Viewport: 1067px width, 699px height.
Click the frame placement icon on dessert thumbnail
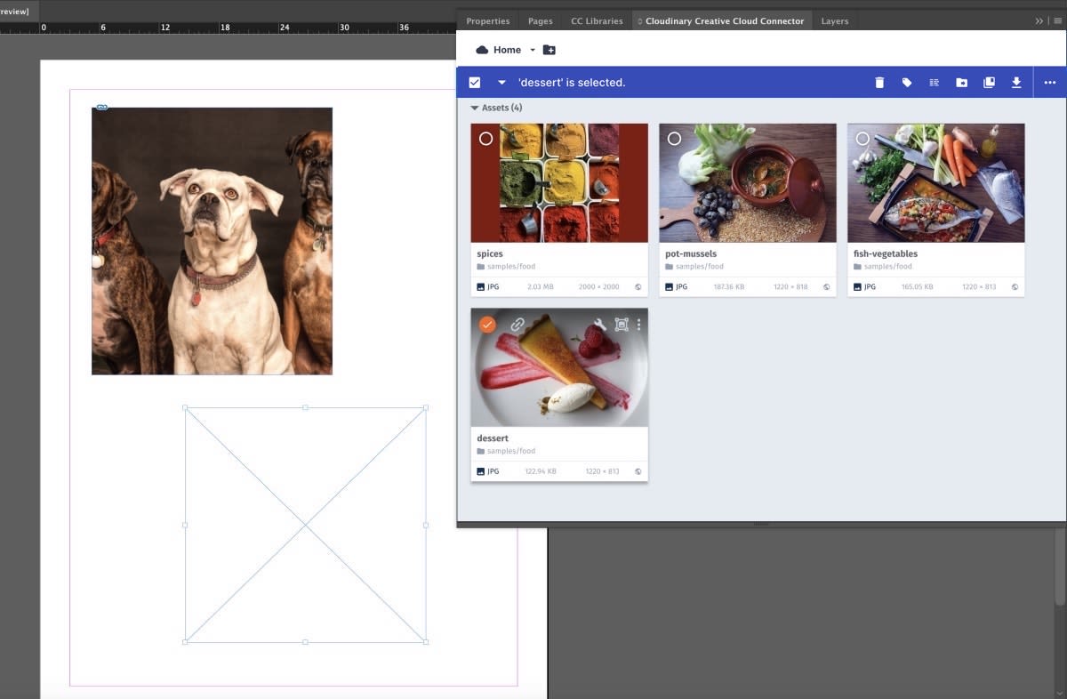[621, 325]
